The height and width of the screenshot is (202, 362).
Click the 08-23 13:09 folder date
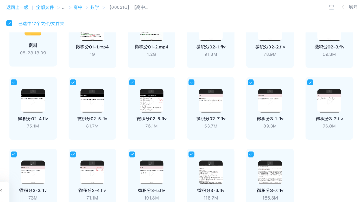33,53
